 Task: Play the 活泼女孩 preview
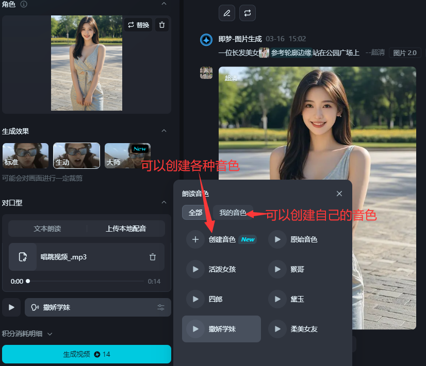pyautogui.click(x=195, y=269)
